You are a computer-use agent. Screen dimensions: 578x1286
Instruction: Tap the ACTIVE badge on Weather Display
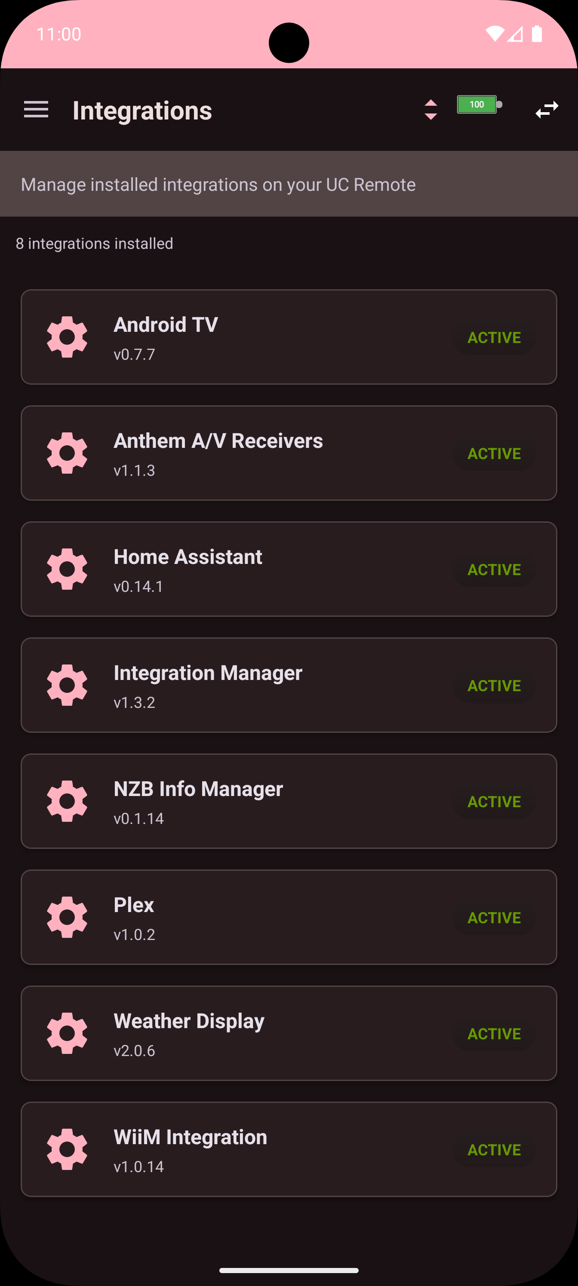click(x=494, y=1033)
